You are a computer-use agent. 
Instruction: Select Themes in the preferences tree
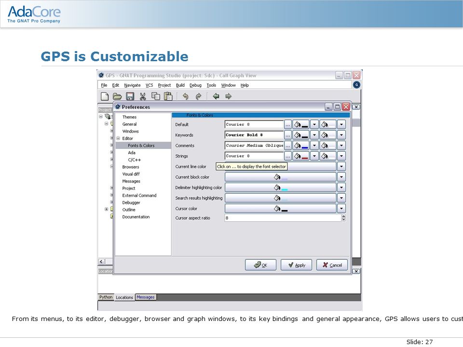tap(129, 117)
